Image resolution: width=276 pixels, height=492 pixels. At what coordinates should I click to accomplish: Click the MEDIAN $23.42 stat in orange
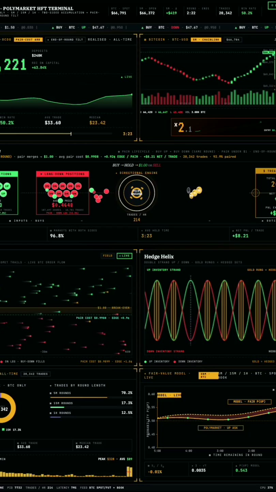pos(97,123)
